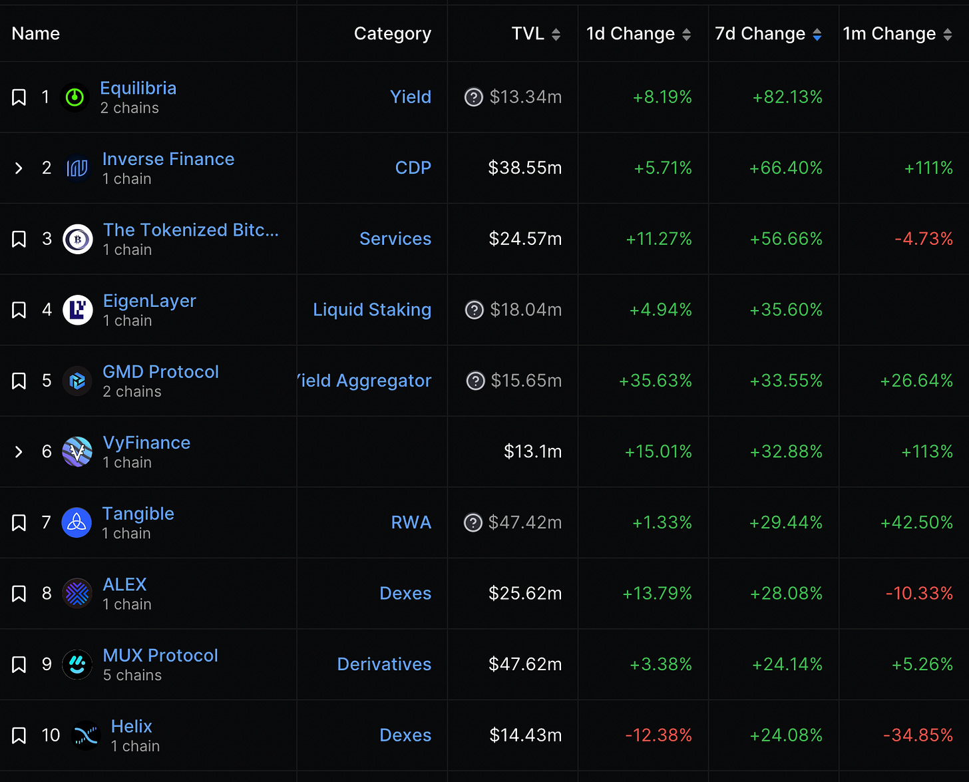The width and height of the screenshot is (969, 782).
Task: Bookmark The Tokenized Bitcoin row
Action: (x=19, y=239)
